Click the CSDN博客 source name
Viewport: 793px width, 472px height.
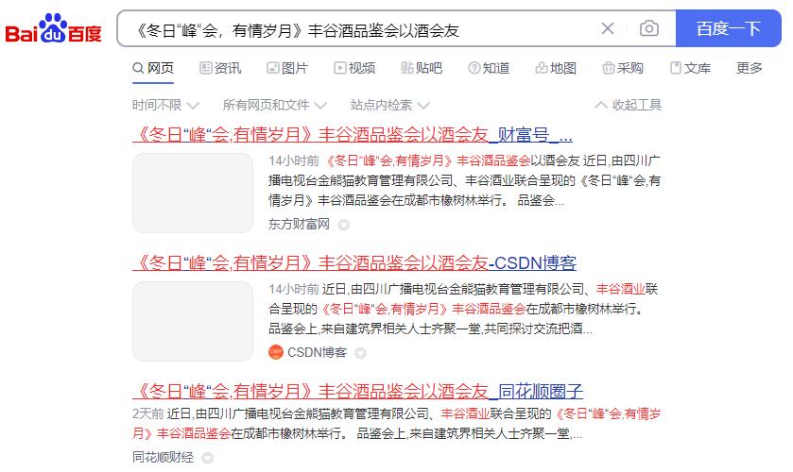[x=317, y=352]
